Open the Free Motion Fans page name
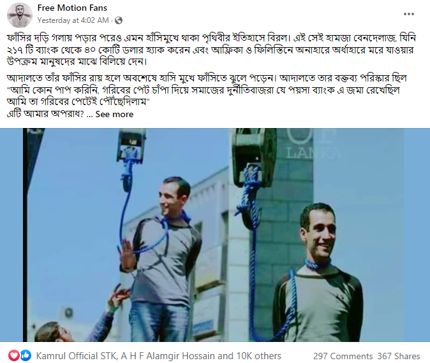Image resolution: width=430 pixels, height=363 pixels. pos(72,8)
